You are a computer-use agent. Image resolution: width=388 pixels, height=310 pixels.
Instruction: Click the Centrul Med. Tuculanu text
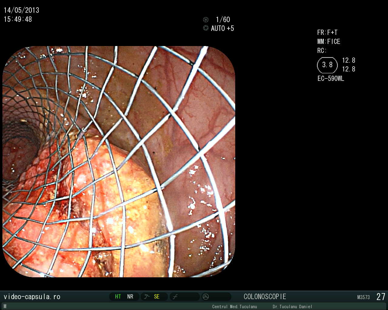coord(235,307)
